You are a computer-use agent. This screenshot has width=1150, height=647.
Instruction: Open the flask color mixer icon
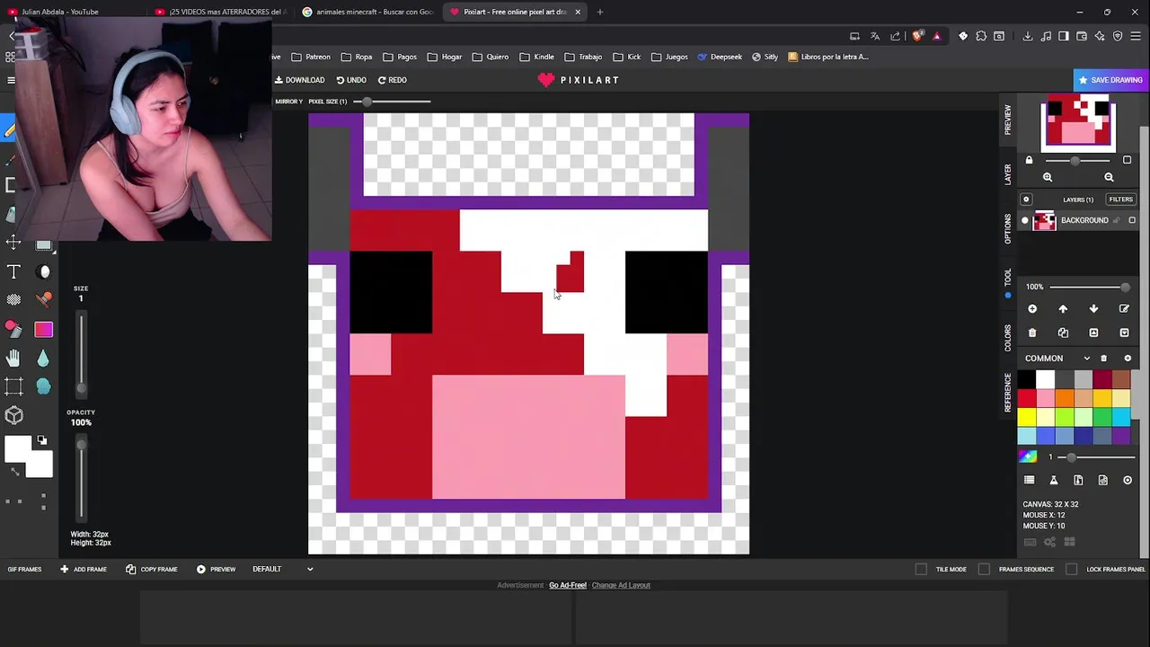(x=1054, y=481)
